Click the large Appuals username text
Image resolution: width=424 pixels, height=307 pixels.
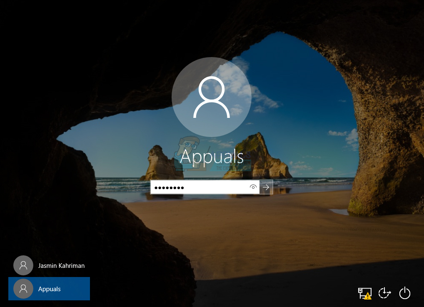(x=212, y=157)
